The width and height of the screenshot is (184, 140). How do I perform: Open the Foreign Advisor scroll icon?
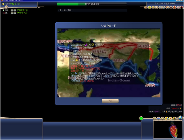[x=157, y=8]
